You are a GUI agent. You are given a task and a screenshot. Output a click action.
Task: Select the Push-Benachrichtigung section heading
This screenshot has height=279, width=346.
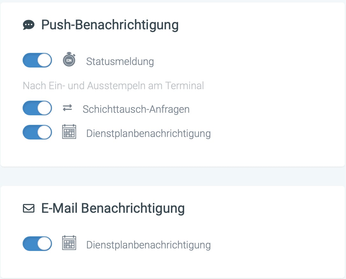(110, 25)
